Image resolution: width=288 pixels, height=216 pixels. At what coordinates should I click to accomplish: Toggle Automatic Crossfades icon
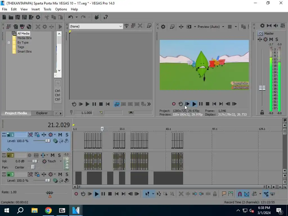click(247, 194)
